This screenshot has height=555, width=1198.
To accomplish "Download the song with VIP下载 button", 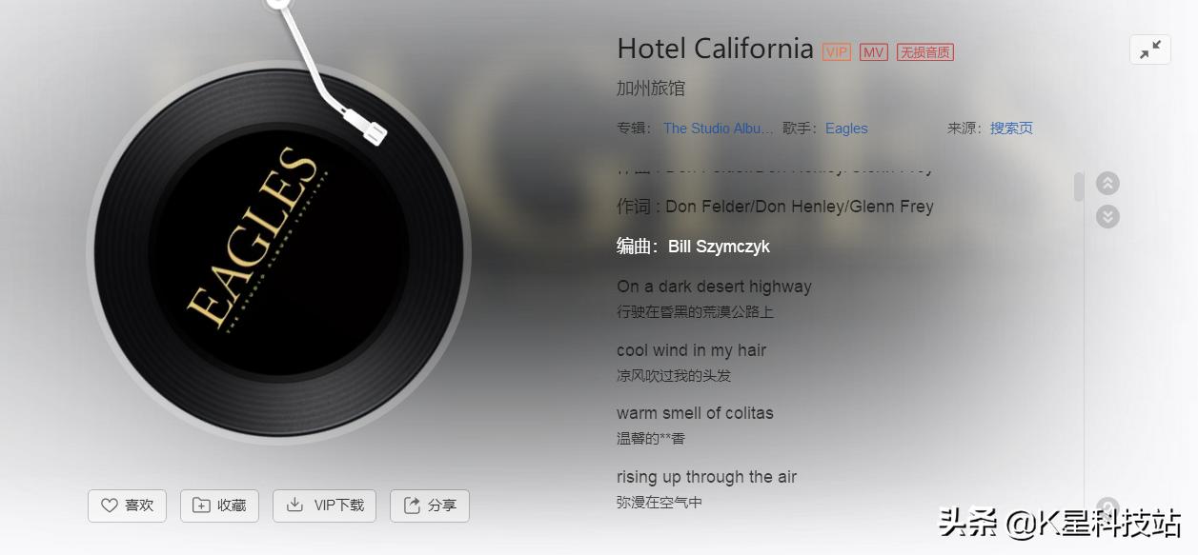I will pos(324,505).
